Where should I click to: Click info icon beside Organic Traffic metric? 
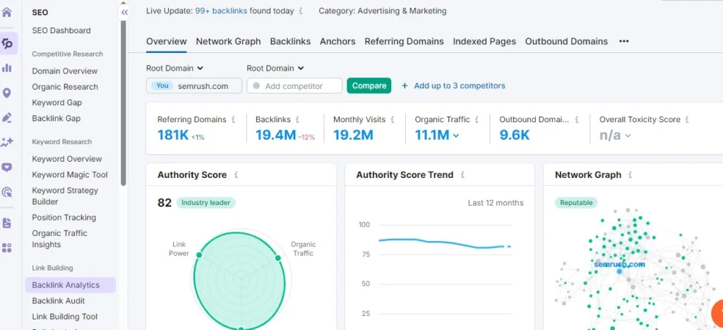pos(477,119)
